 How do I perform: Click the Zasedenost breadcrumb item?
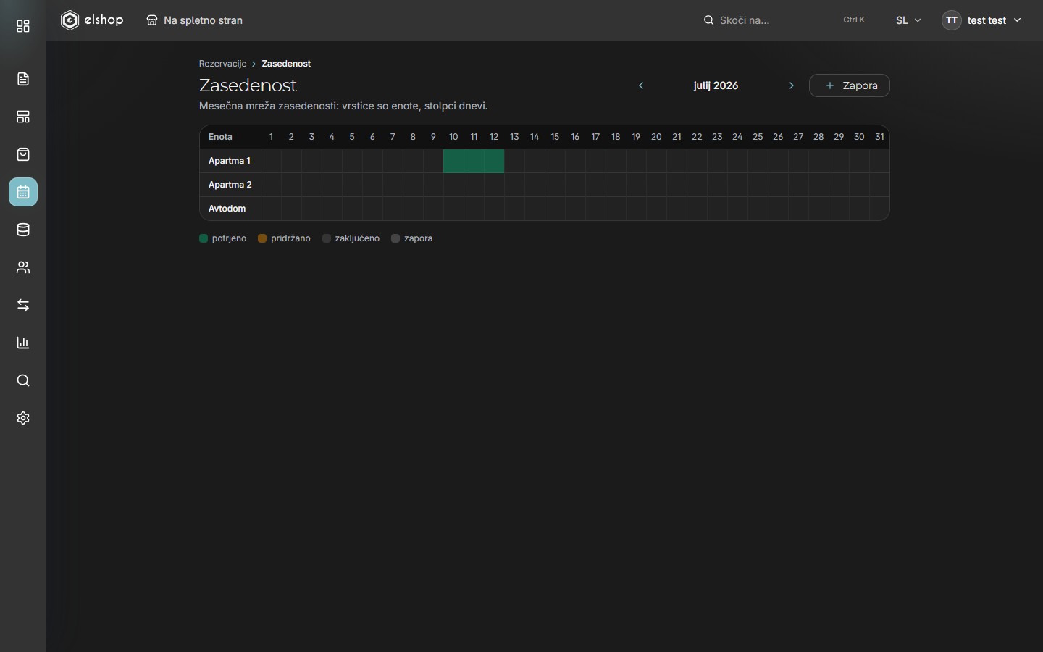point(286,64)
